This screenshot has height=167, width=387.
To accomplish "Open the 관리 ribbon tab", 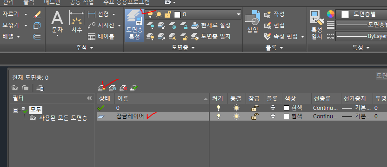I will pos(8,2).
